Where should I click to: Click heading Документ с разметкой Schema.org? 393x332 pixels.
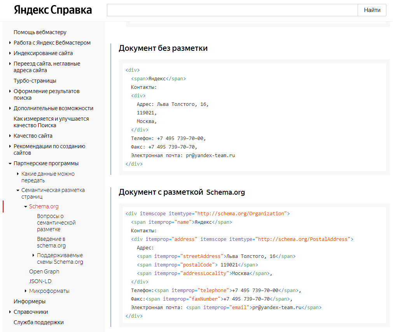(182, 192)
